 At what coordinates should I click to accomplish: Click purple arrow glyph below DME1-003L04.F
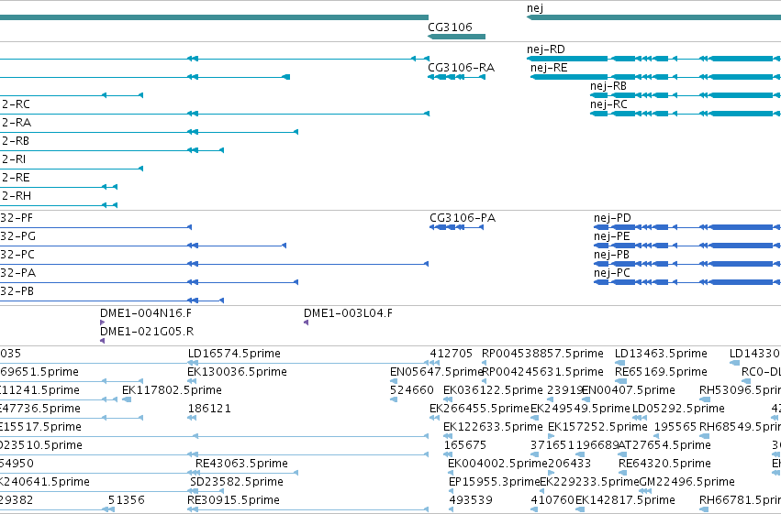[306, 323]
